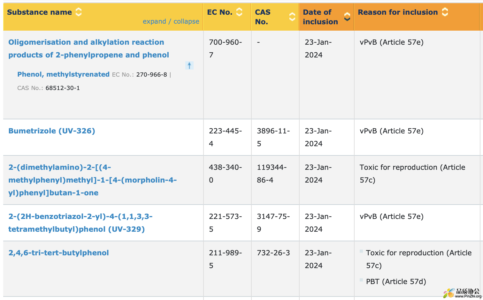Open 2,4,6-tri-tert-butylphenol substance link

[x=58, y=253]
